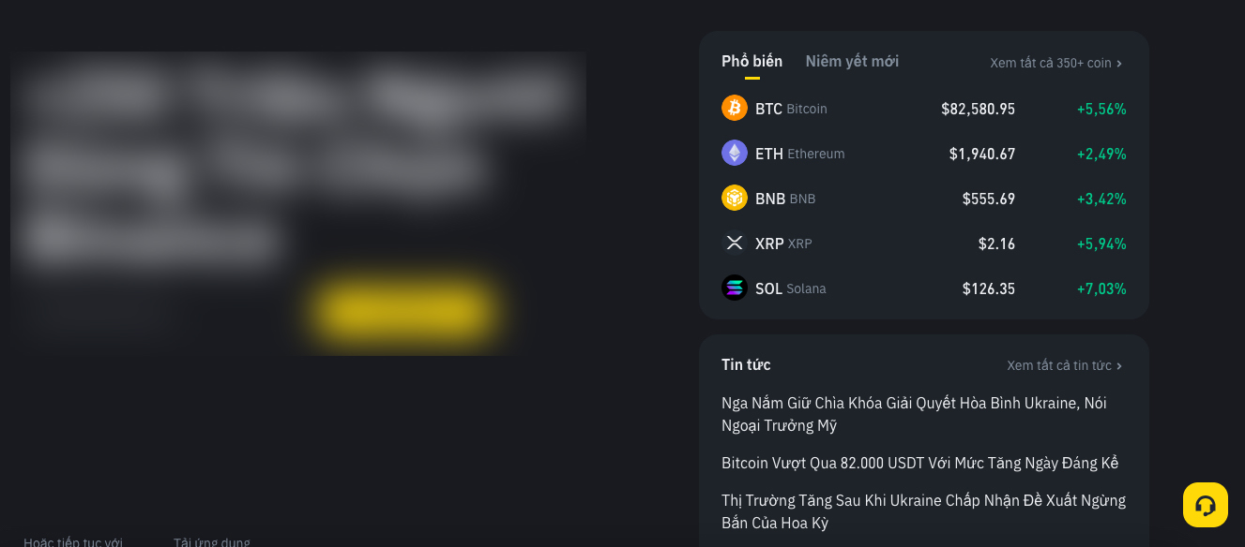Viewport: 1245px width, 547px height.
Task: Expand coin list via chevron arrow
Action: coord(1119,64)
